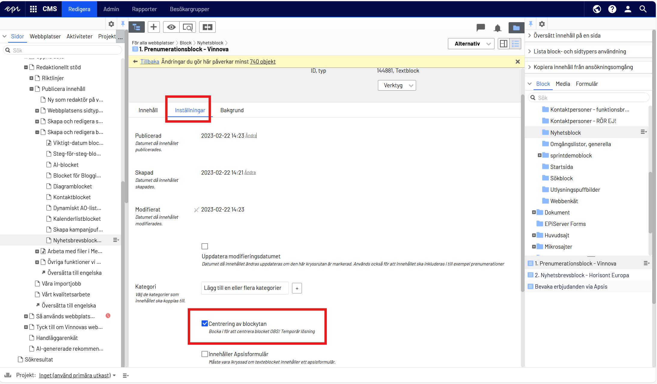Image resolution: width=657 pixels, height=384 pixels.
Task: Open the comments speech bubble icon
Action: point(481,28)
